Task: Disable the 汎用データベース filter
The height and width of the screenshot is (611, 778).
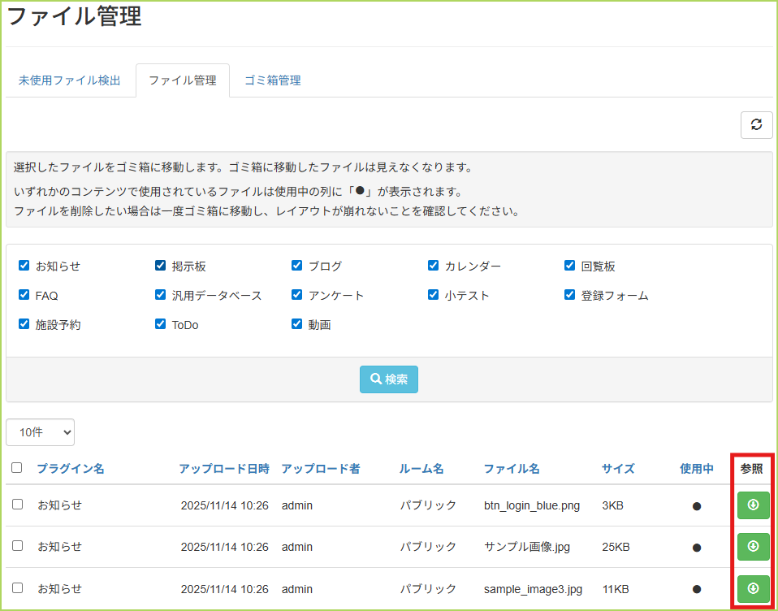Action: coord(161,295)
